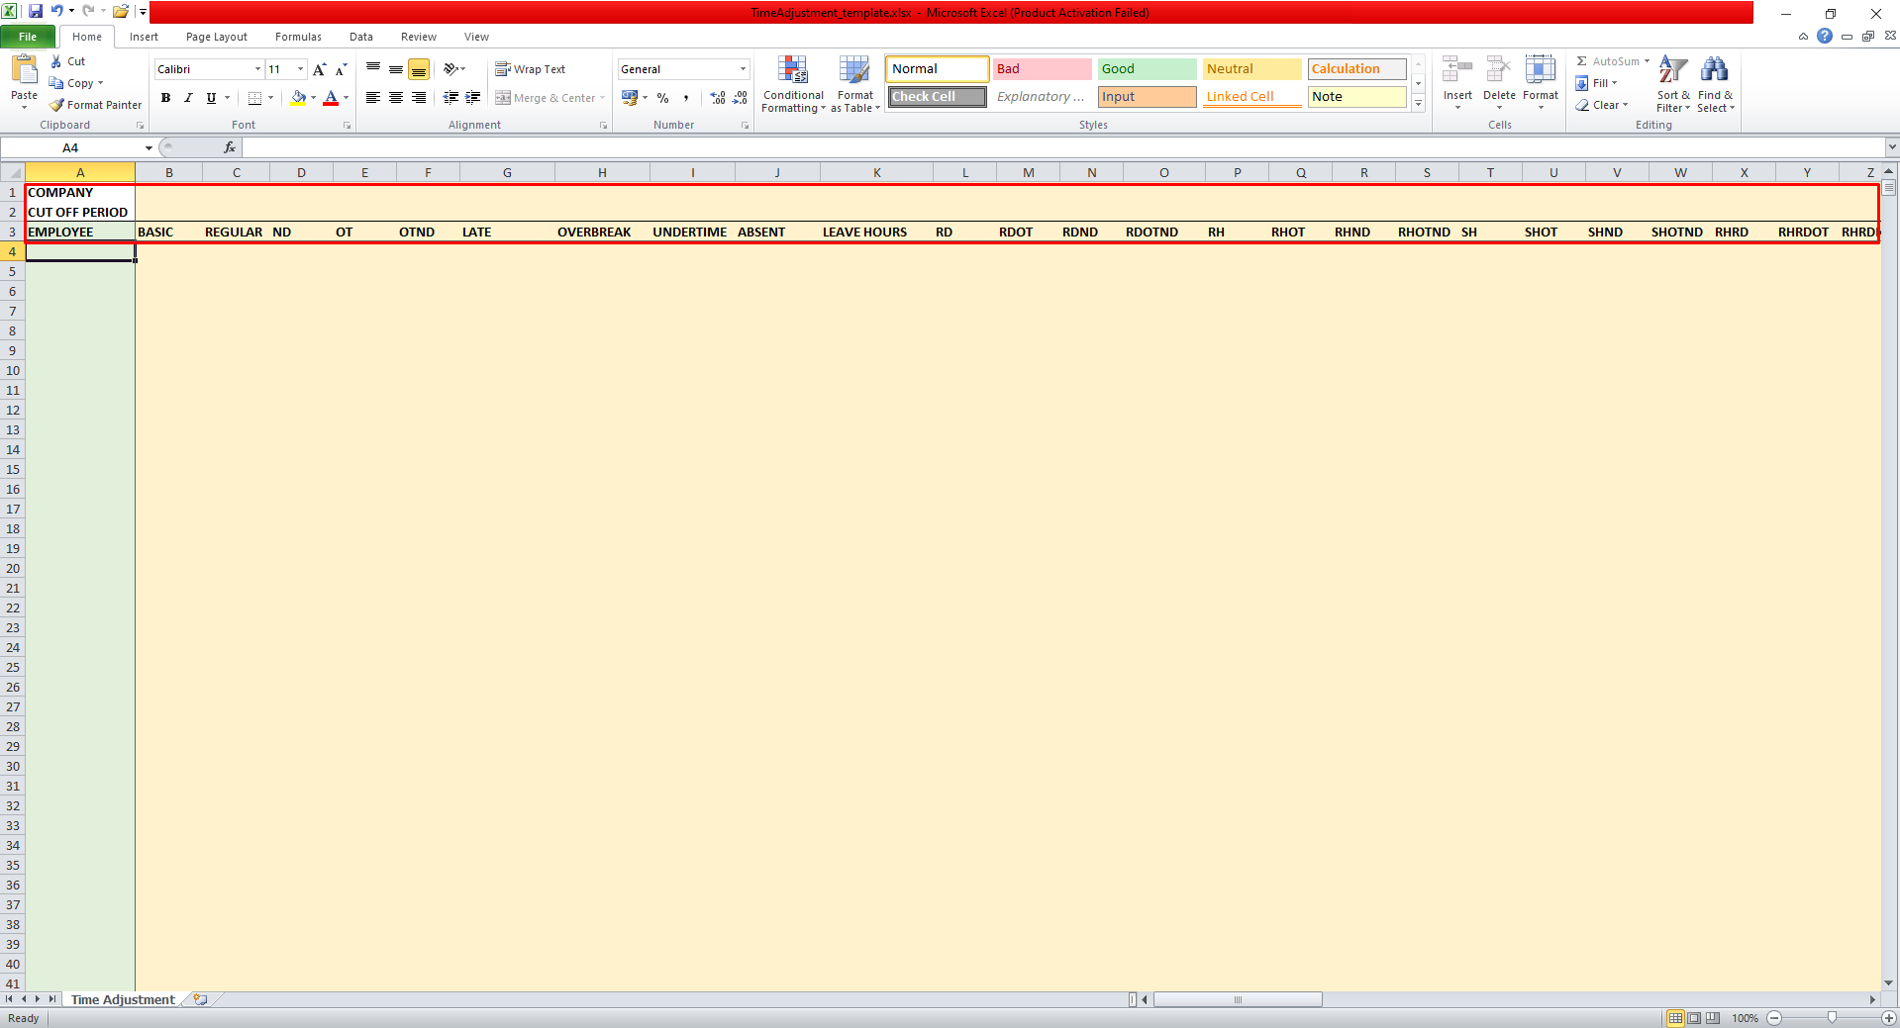Open Find & Select binoculars menu
The image size is (1900, 1028).
pyautogui.click(x=1715, y=85)
